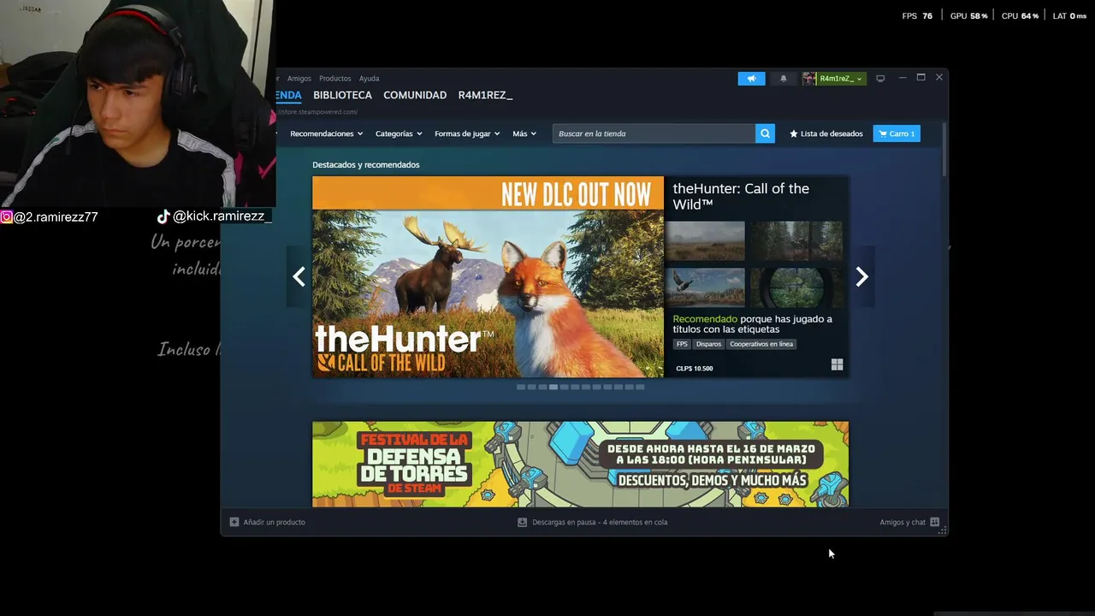Click the Cooperativos en línea tag
1095x616 pixels.
point(761,344)
